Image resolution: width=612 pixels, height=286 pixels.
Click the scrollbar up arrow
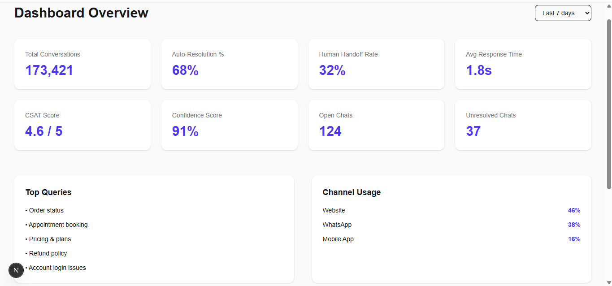pyautogui.click(x=608, y=5)
